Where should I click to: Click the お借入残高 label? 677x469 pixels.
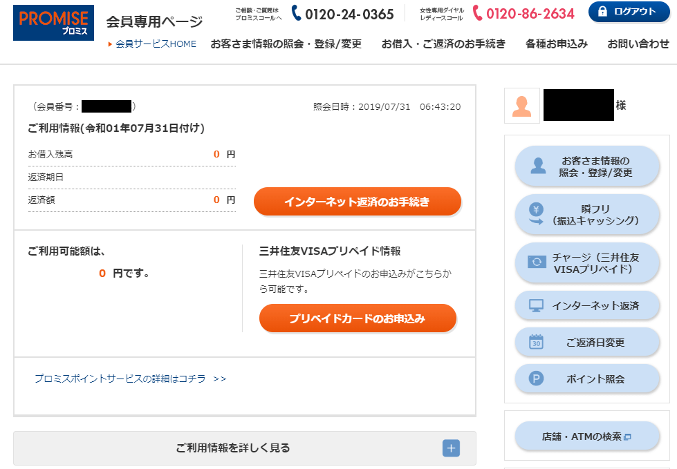[x=50, y=154]
